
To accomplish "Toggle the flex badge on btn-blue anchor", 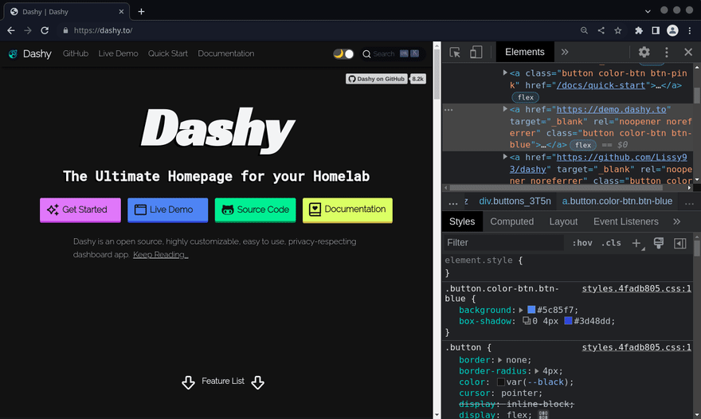I will (x=583, y=145).
